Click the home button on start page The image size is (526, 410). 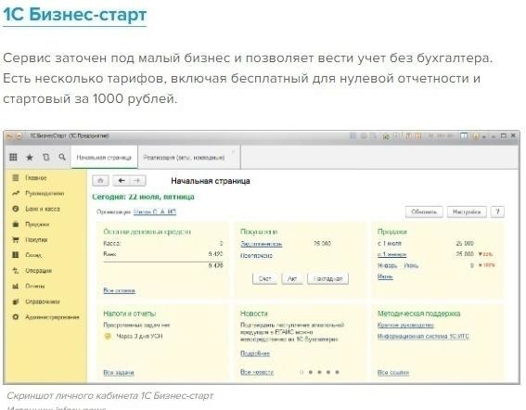[x=100, y=181]
